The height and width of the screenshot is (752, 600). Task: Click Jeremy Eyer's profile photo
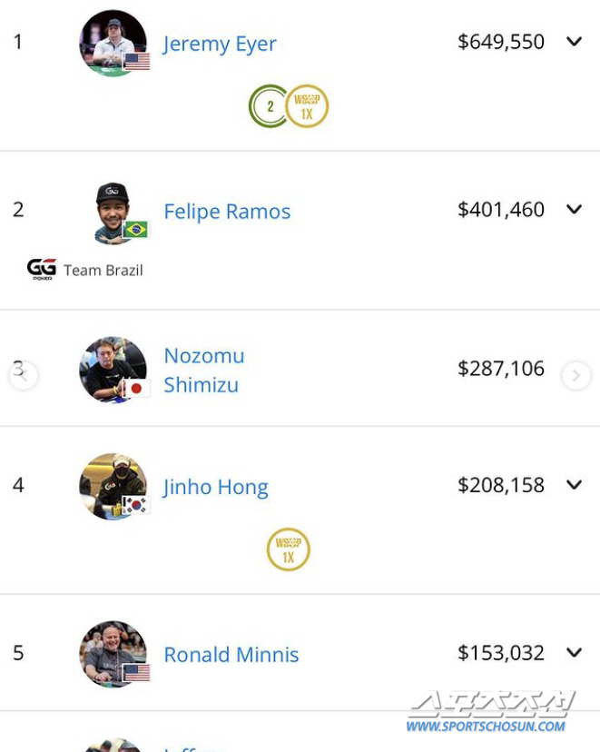[113, 43]
